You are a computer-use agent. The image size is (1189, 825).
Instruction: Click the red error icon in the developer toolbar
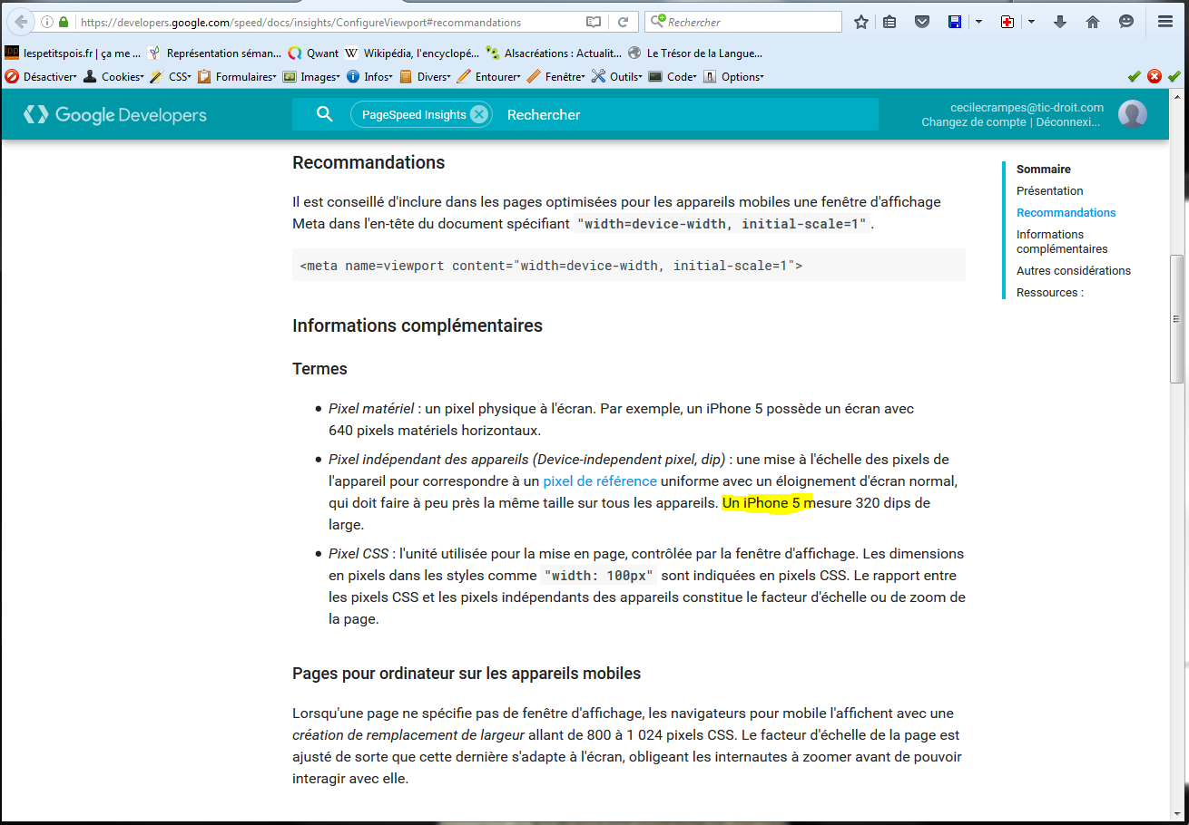1155,76
